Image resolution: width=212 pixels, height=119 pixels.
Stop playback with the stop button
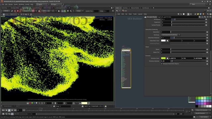click(9, 110)
